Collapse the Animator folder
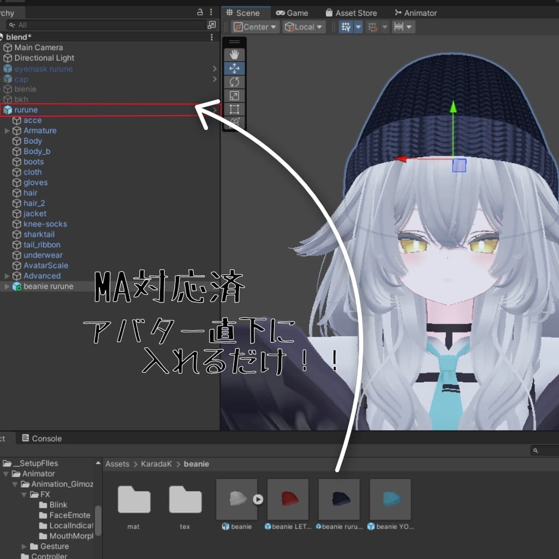Image resolution: width=559 pixels, height=559 pixels. (x=5, y=474)
